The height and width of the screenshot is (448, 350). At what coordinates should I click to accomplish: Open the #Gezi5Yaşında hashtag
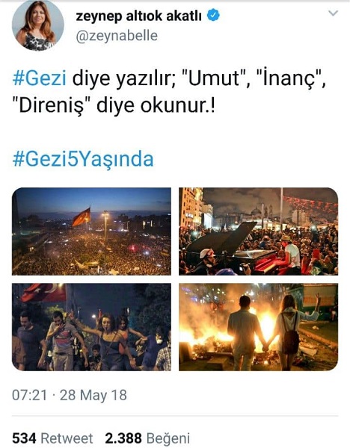(83, 159)
